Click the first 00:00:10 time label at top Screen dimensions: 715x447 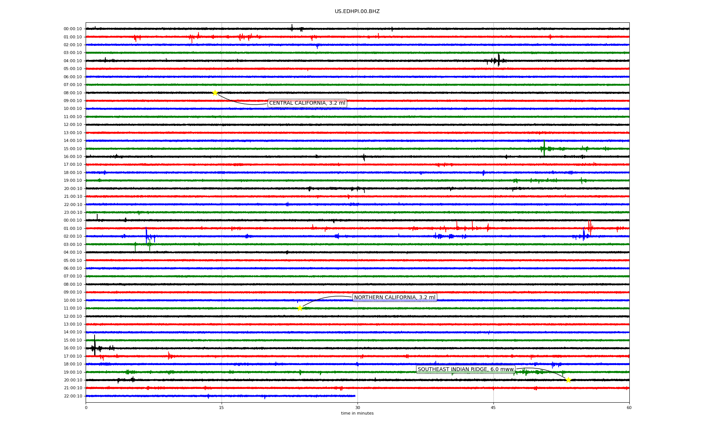coord(73,29)
